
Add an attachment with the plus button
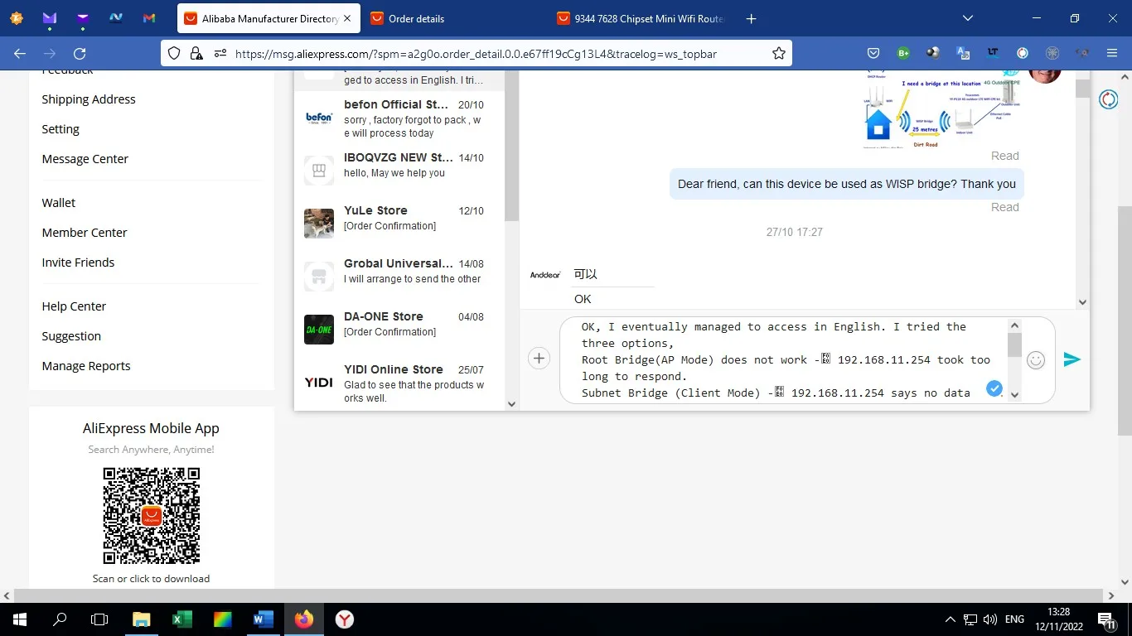point(539,359)
